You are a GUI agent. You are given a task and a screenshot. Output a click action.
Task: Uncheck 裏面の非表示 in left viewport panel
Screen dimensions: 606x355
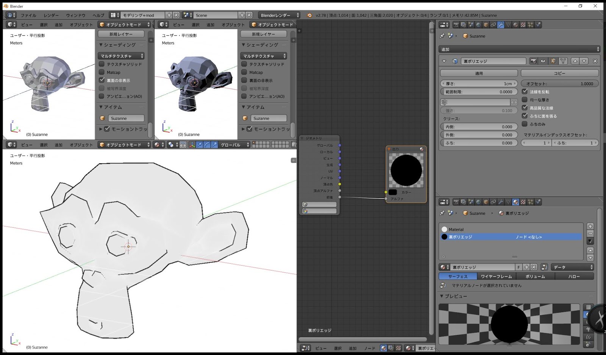point(102,80)
